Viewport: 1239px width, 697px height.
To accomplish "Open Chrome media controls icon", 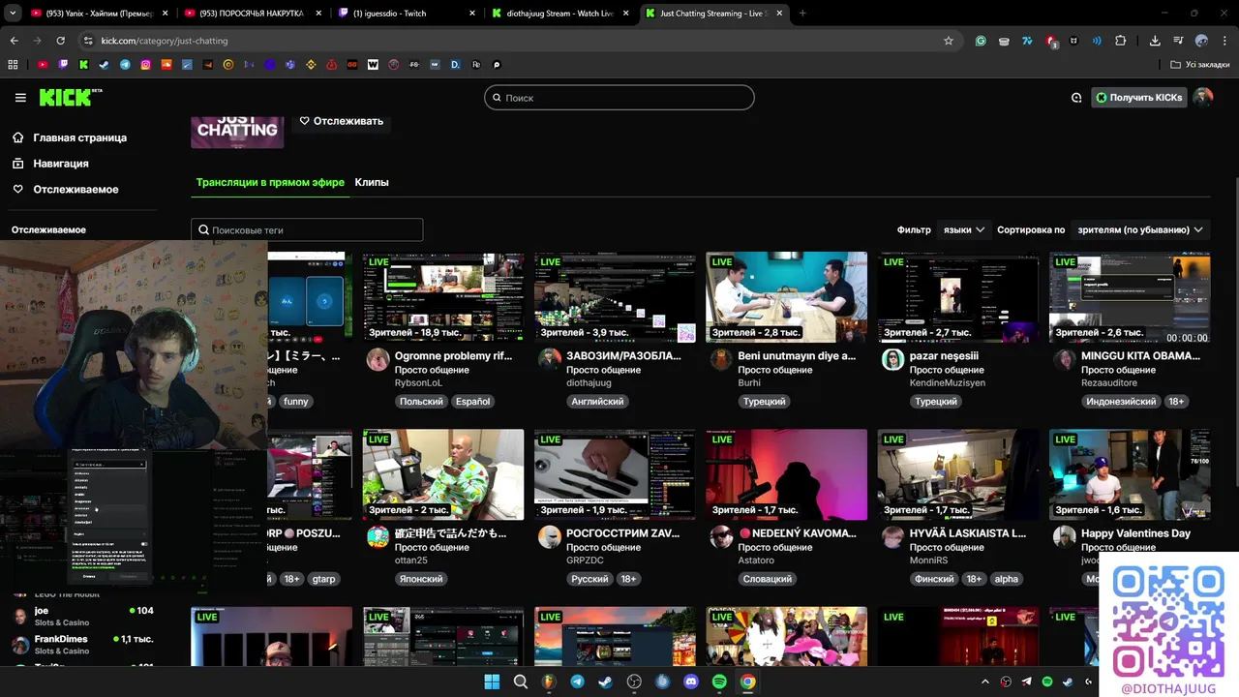I will point(1178,41).
